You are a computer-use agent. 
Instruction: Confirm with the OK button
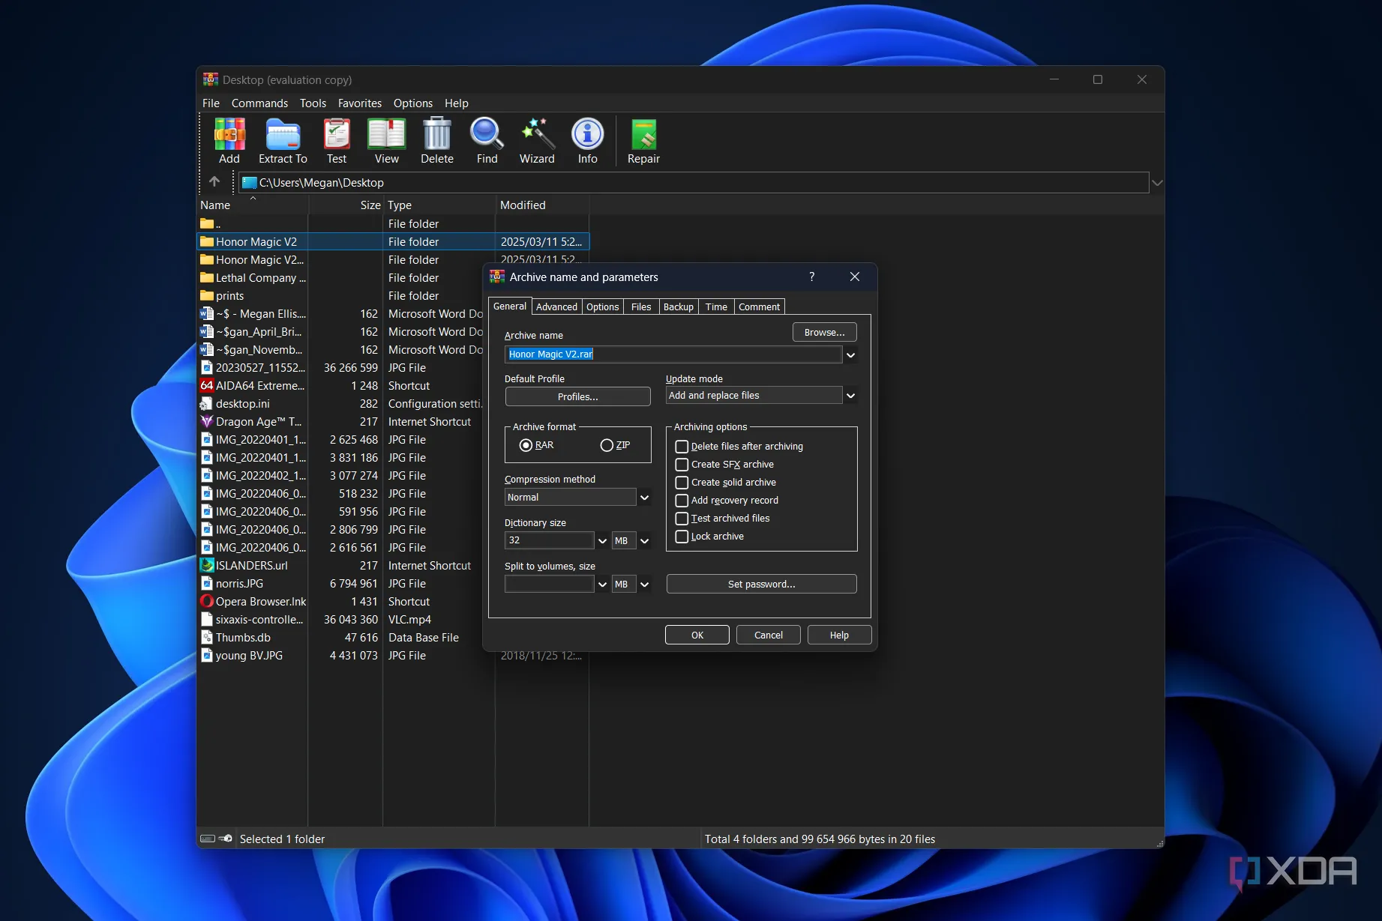697,635
